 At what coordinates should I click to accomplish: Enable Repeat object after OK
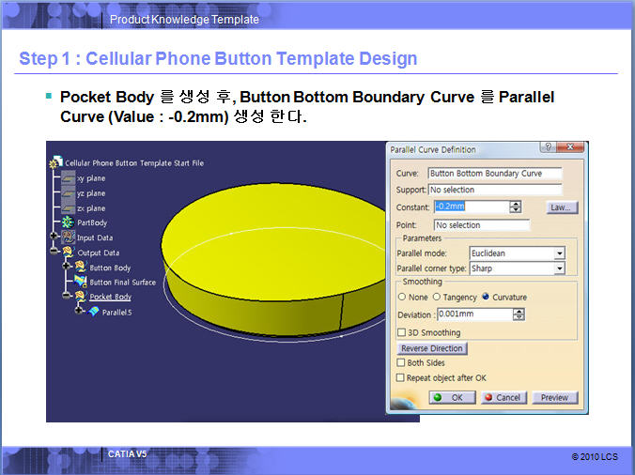click(402, 377)
